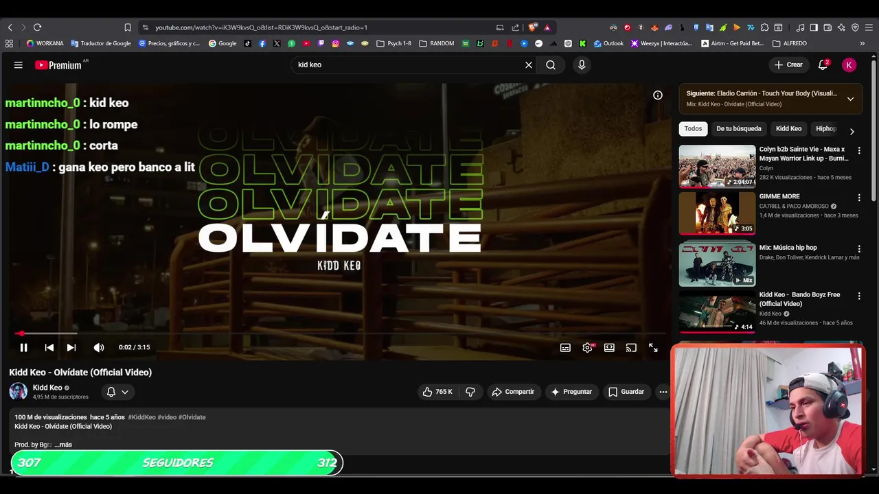Open options for the GIMME MORE video
879x494 pixels.
(858, 198)
